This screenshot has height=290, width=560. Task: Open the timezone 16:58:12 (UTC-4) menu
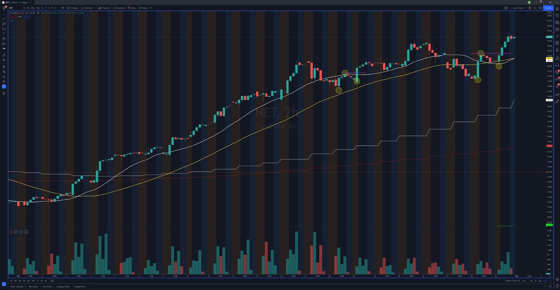coord(512,281)
